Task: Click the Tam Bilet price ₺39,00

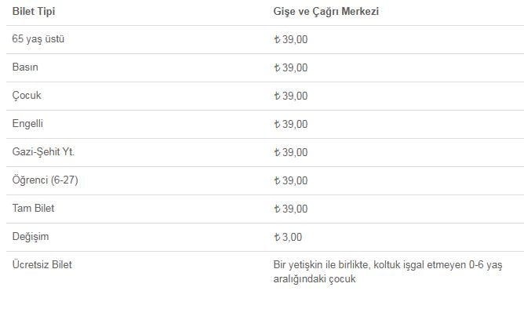Action: (x=291, y=209)
